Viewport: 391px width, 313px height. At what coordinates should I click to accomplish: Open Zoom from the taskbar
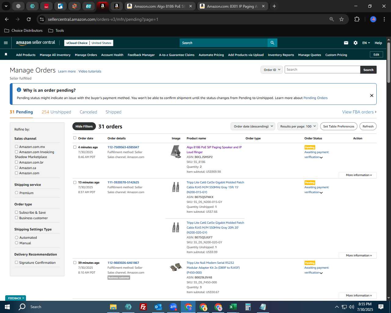click(x=173, y=307)
